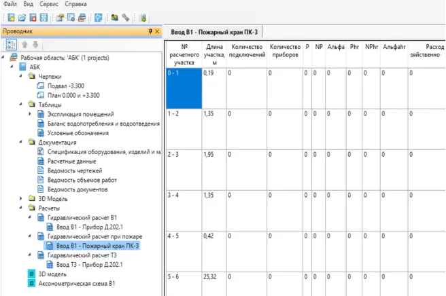Click the print icon in main toolbar
This screenshot has width=446, height=296.
click(82, 18)
